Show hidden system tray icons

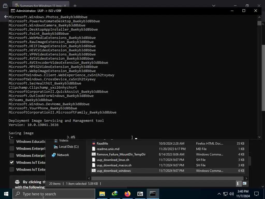tap(219, 194)
